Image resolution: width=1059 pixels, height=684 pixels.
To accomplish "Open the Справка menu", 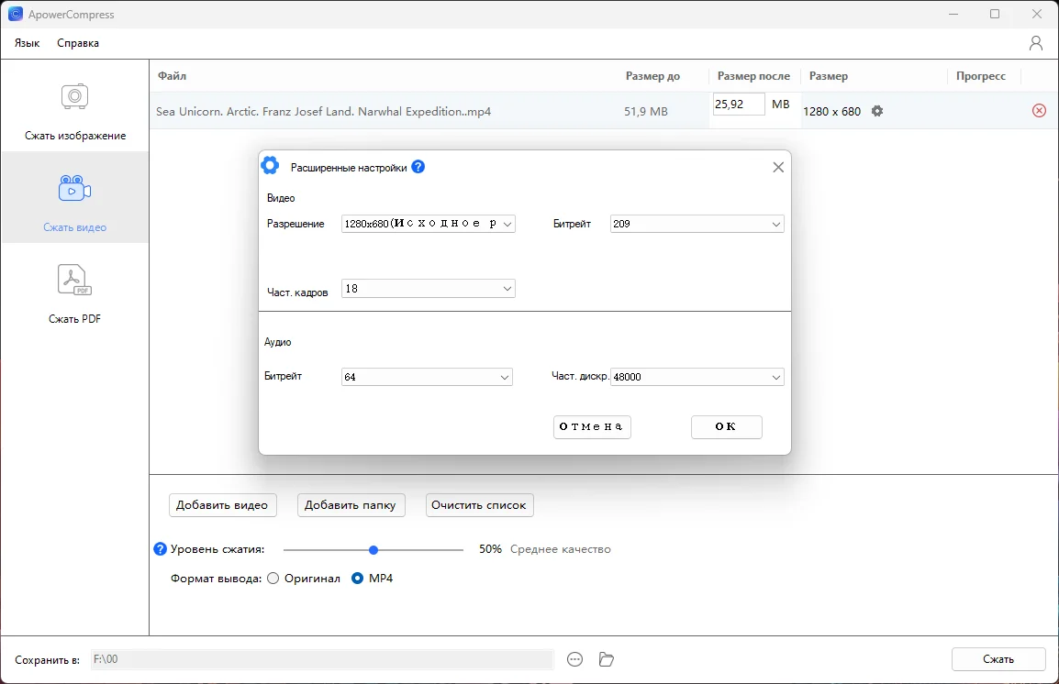I will (x=78, y=43).
